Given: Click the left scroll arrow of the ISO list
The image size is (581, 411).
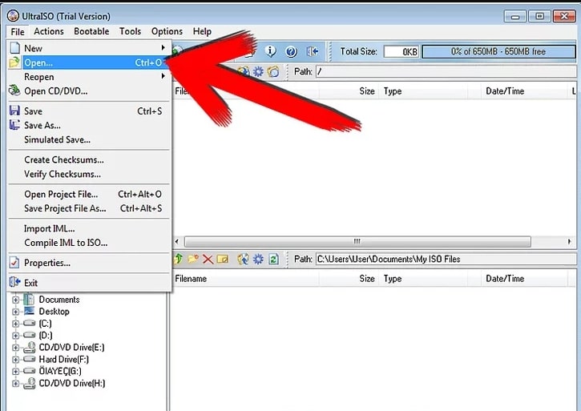Looking at the screenshot, I should click(177, 242).
